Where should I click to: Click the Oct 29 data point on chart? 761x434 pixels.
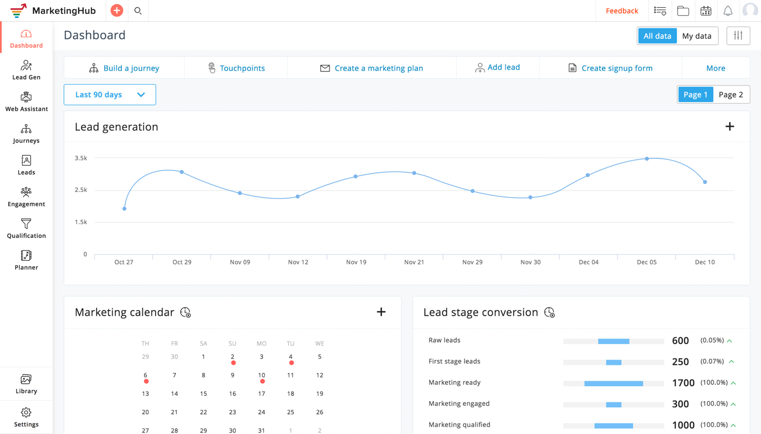coord(182,172)
